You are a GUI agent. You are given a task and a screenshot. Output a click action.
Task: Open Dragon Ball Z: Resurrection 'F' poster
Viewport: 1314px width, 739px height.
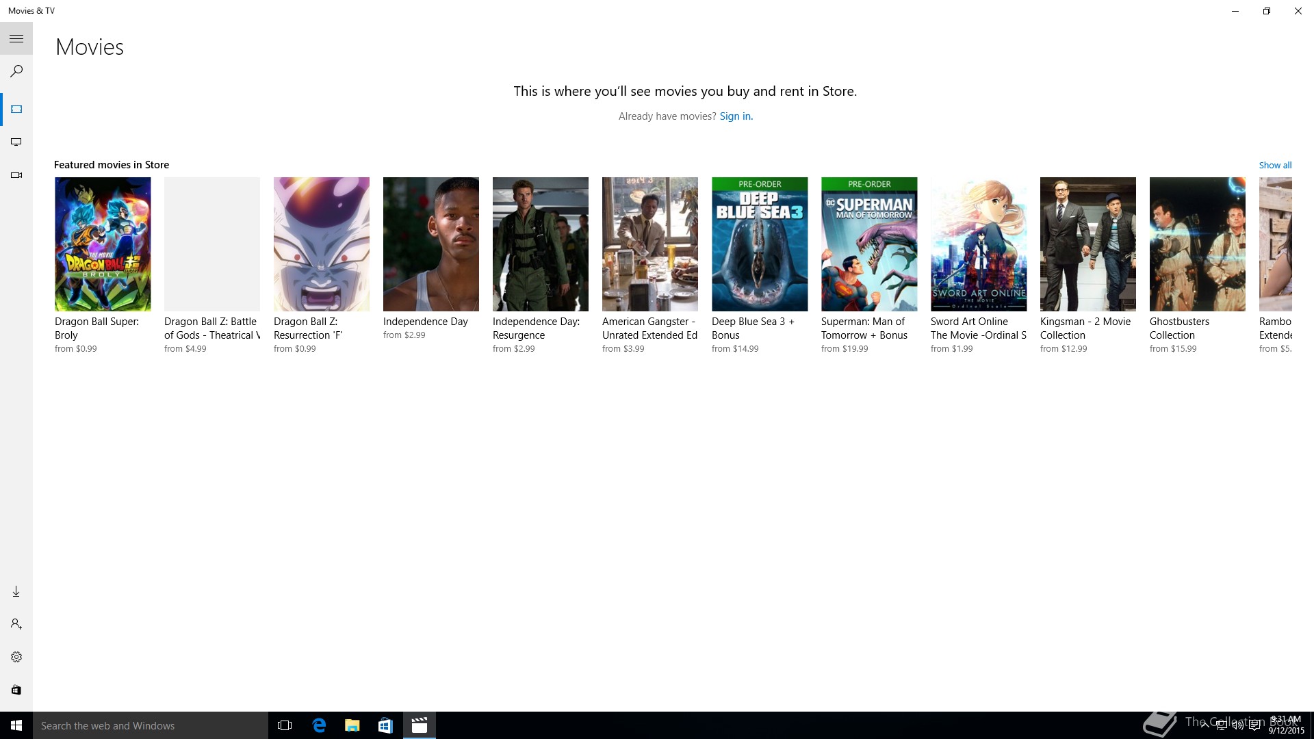(322, 244)
